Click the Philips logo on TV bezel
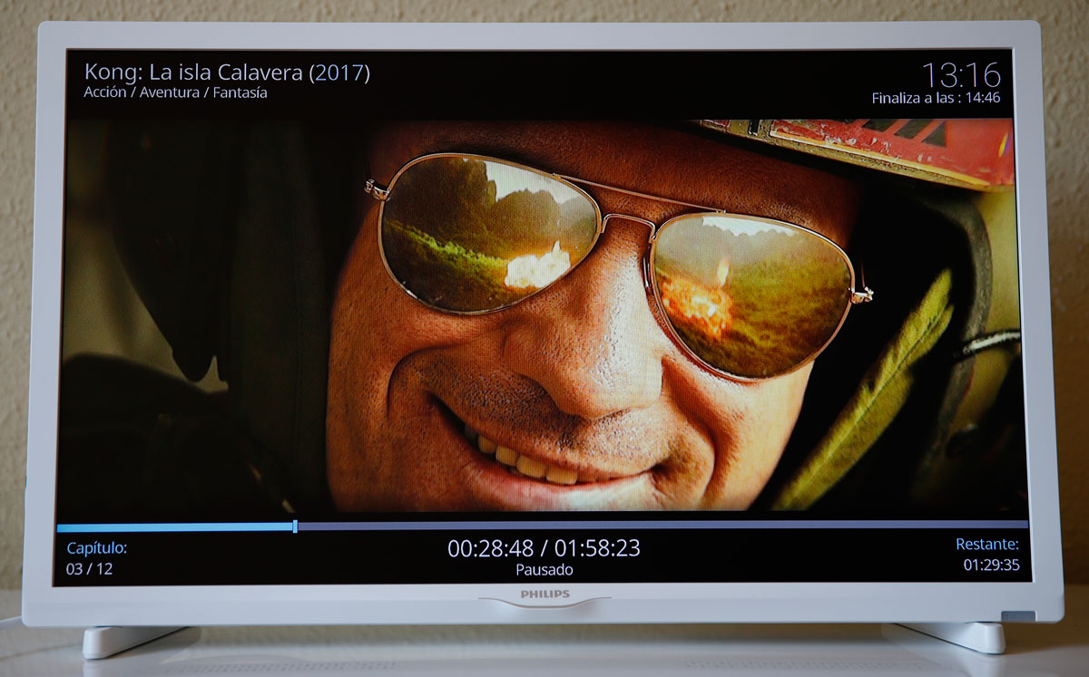 point(544,595)
